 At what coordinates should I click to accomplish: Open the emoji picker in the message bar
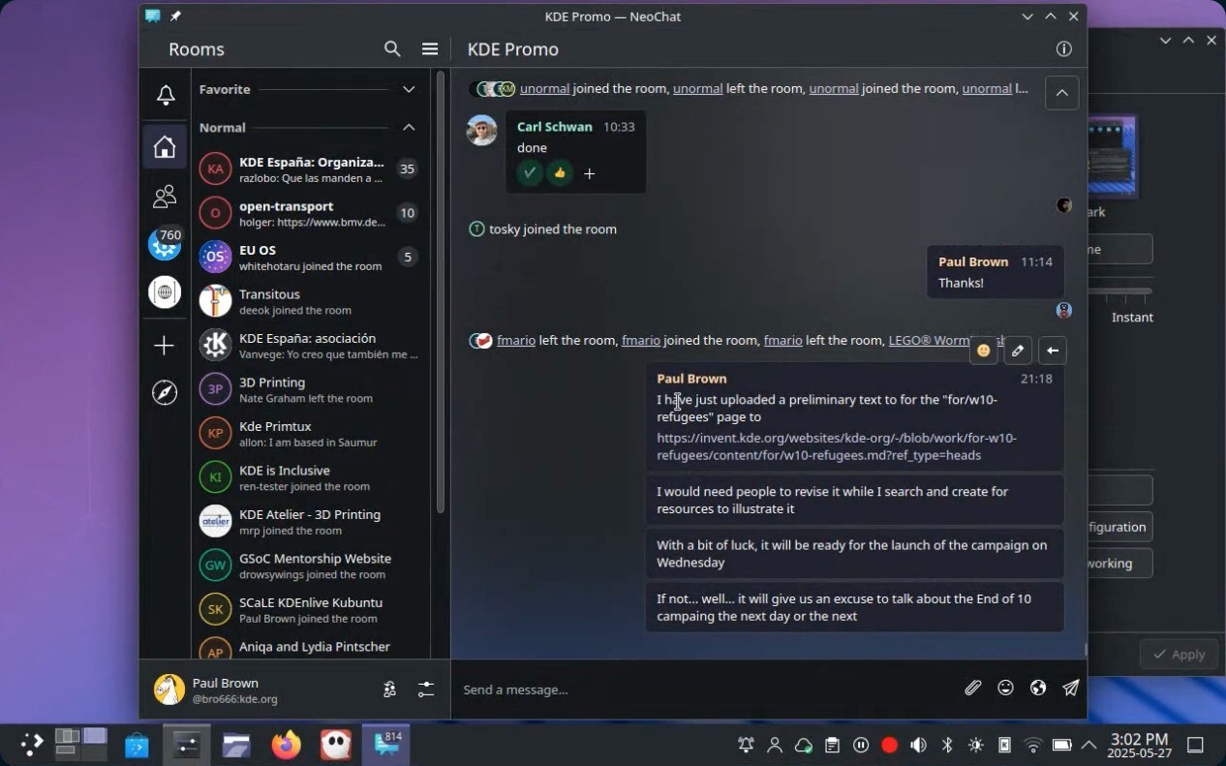[1006, 688]
